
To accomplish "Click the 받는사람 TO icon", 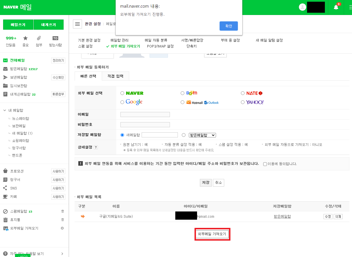I will point(55,38).
